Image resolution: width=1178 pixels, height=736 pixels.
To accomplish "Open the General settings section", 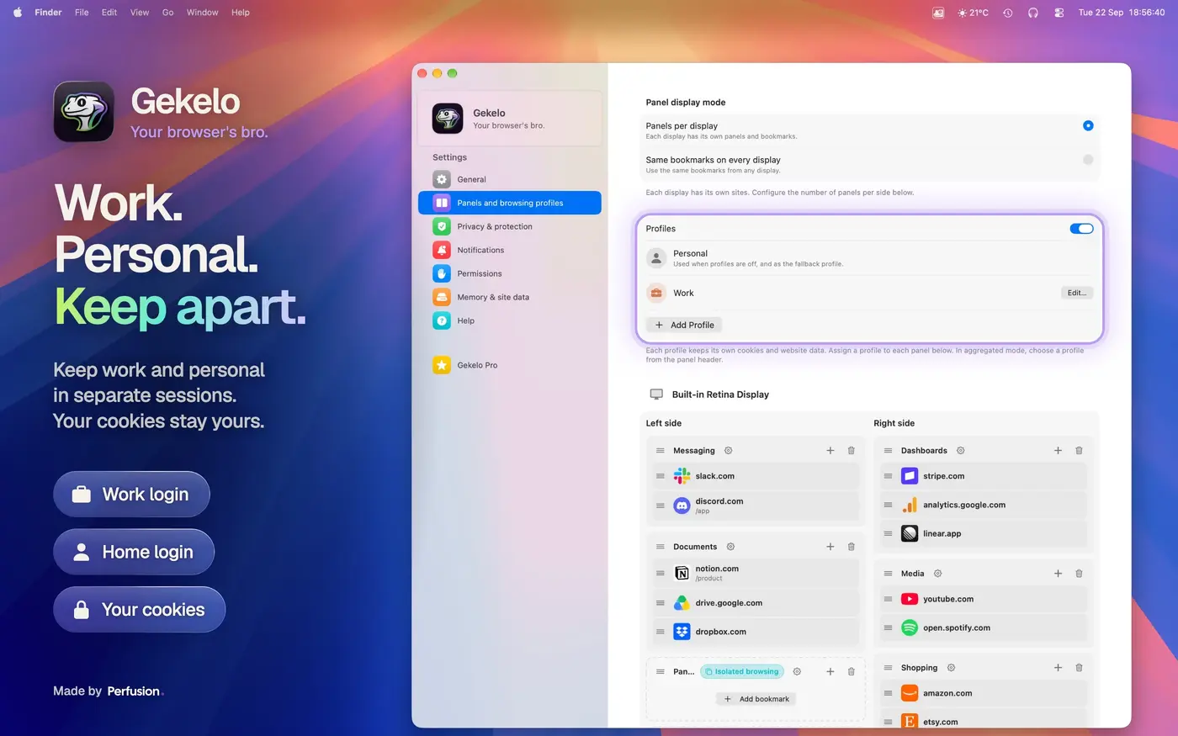I will coord(509,179).
